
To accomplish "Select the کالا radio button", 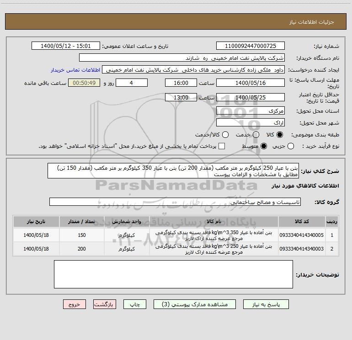I will [x=280, y=135].
